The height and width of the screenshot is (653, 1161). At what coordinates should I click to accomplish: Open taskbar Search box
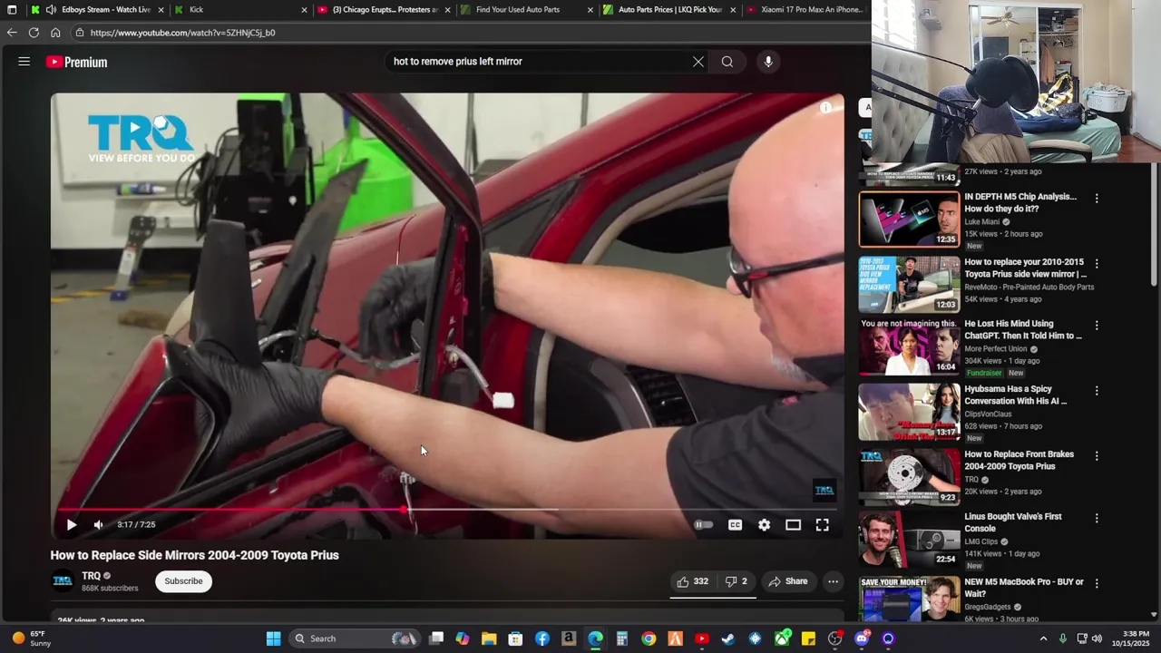pyautogui.click(x=355, y=638)
